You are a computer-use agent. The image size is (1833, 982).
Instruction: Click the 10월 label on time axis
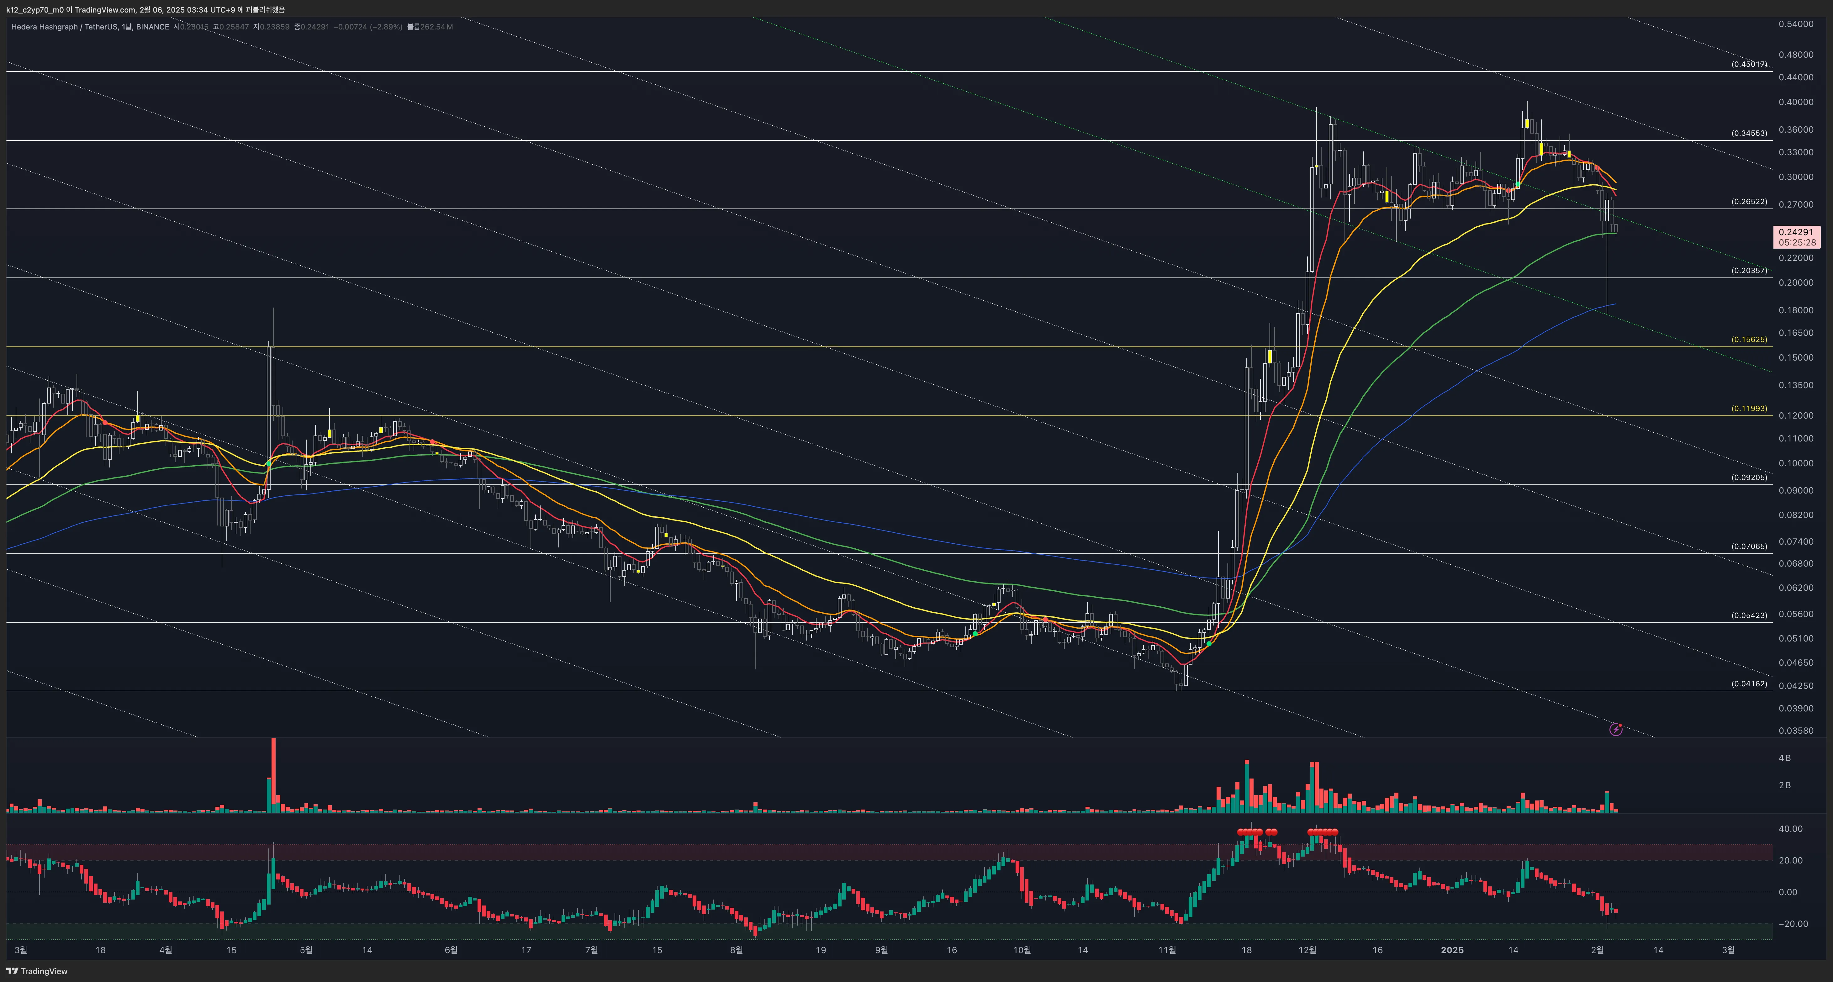tap(1022, 951)
